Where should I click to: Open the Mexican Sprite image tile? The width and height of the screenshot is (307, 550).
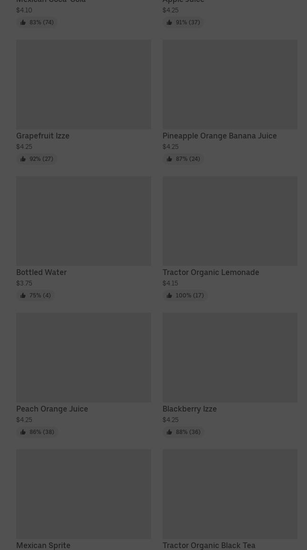pyautogui.click(x=83, y=494)
